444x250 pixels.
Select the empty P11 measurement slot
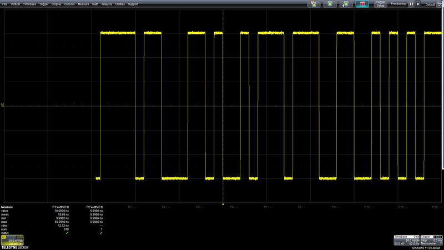pos(403,207)
